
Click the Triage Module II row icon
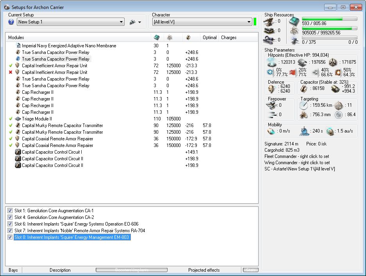(18, 119)
